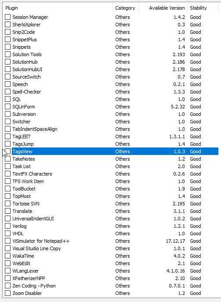Select the SnippetPlus checkbox

point(8,40)
